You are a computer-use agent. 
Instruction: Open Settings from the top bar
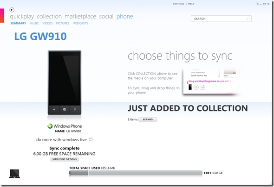click(179, 4)
